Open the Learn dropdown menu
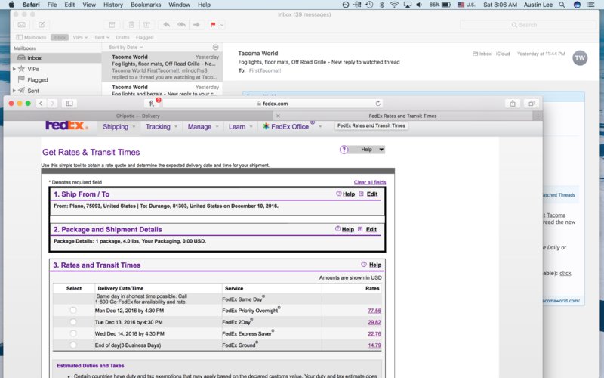 click(240, 126)
